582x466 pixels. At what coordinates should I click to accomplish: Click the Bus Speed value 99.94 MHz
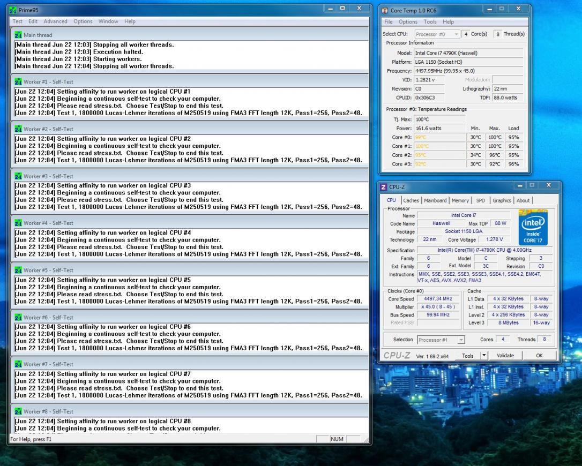[438, 314]
